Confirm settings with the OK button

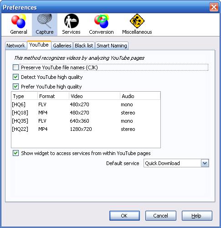(124, 216)
